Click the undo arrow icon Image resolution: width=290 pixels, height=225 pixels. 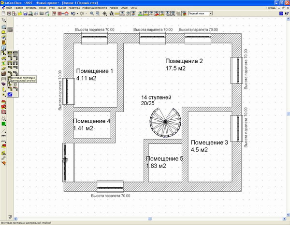pyautogui.click(x=73, y=14)
